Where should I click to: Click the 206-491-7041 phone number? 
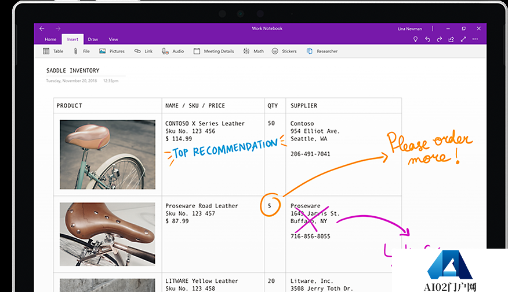point(310,154)
